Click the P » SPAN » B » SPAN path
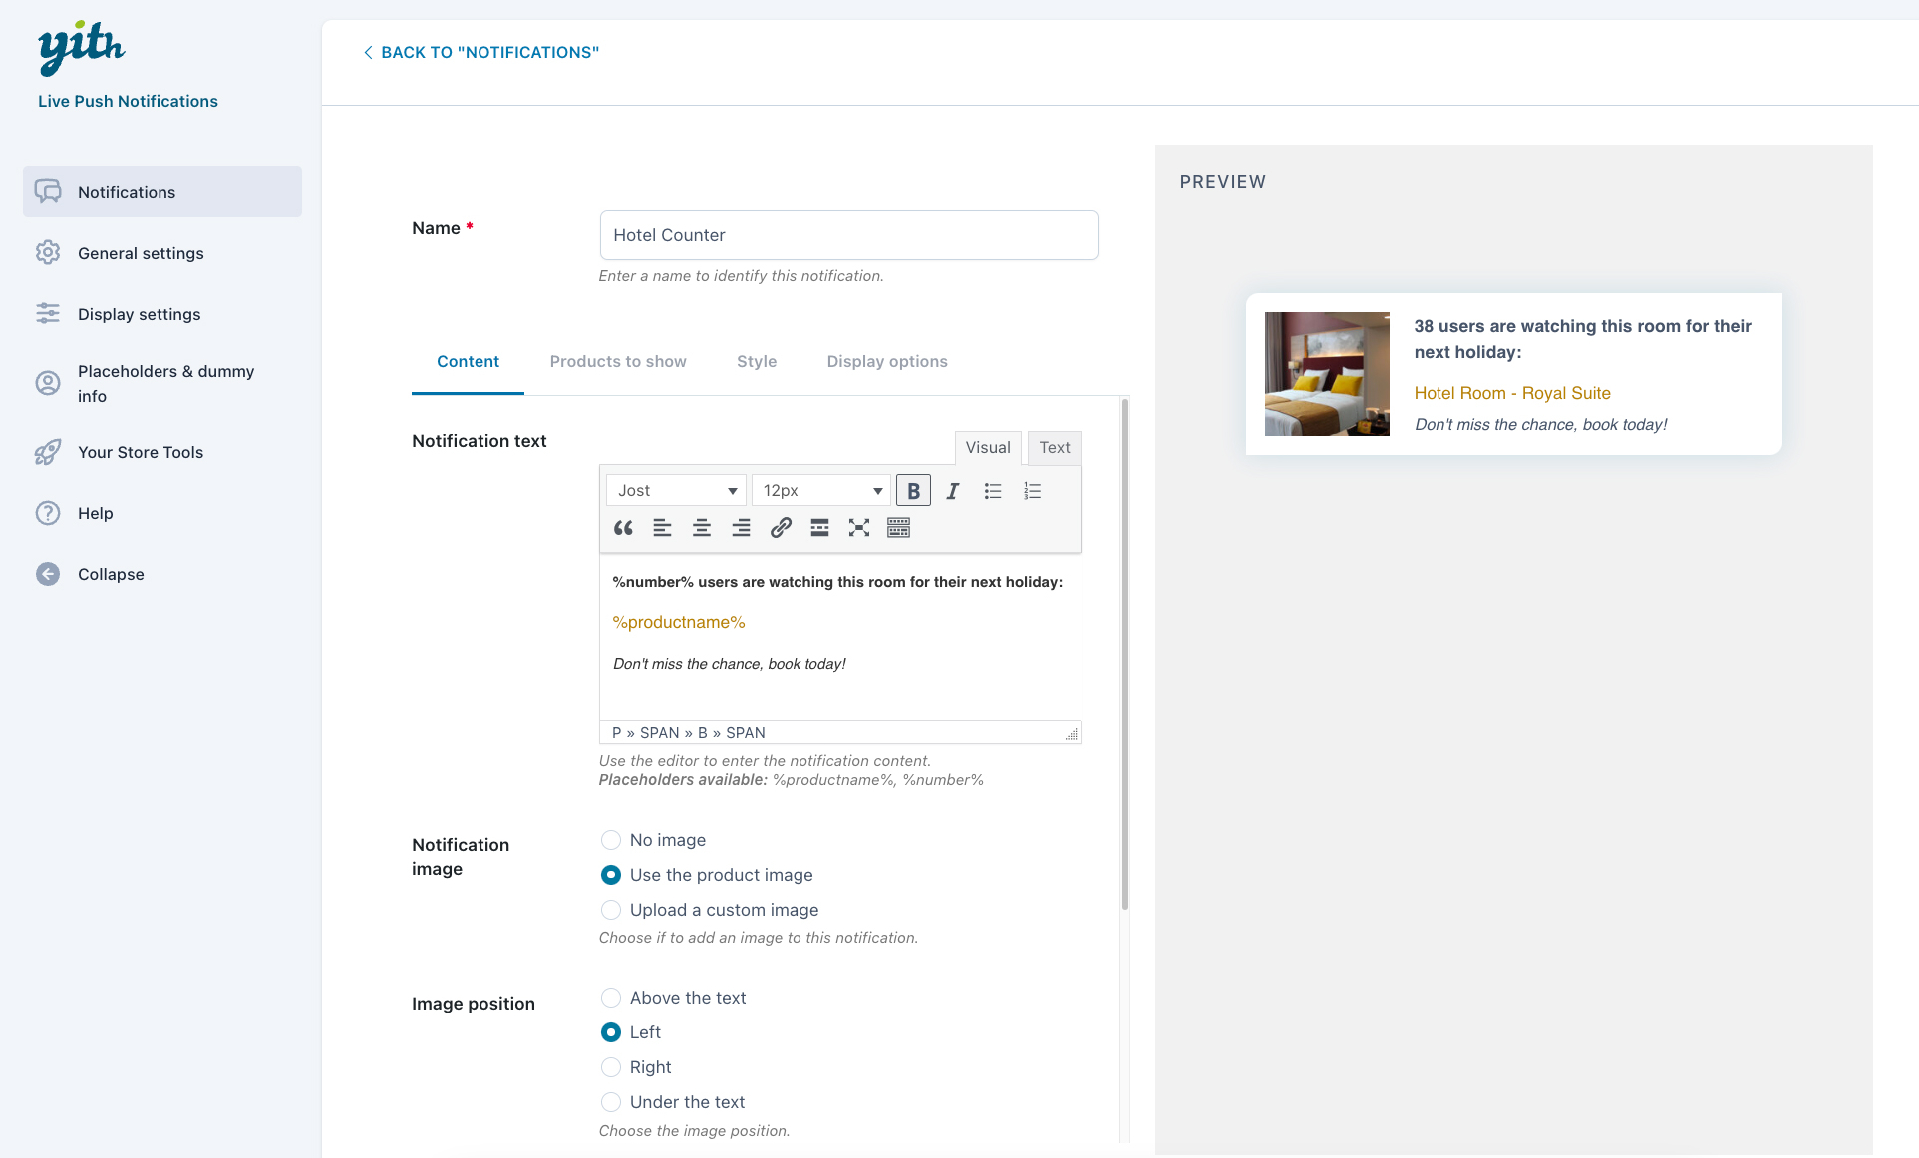 [x=689, y=732]
